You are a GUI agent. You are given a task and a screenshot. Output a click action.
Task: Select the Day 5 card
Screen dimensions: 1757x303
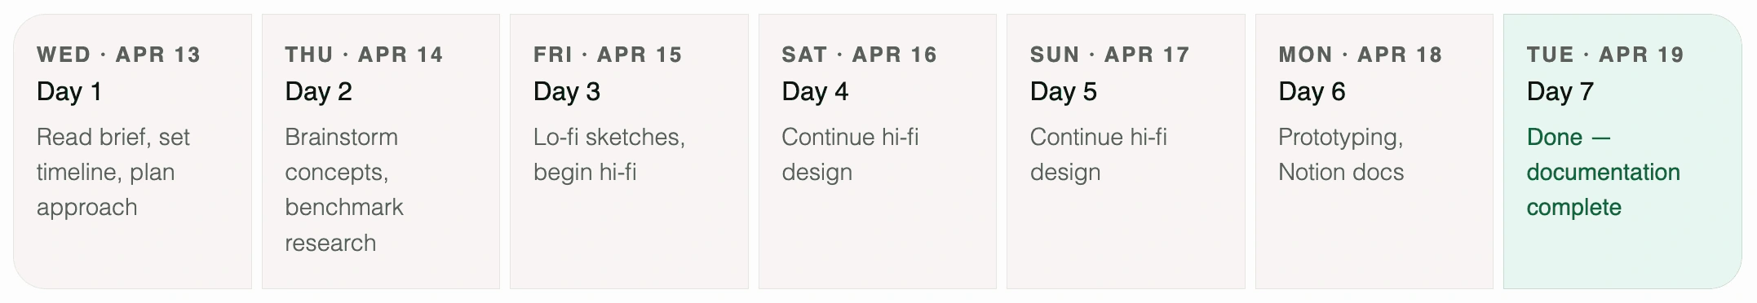[x=1126, y=151]
